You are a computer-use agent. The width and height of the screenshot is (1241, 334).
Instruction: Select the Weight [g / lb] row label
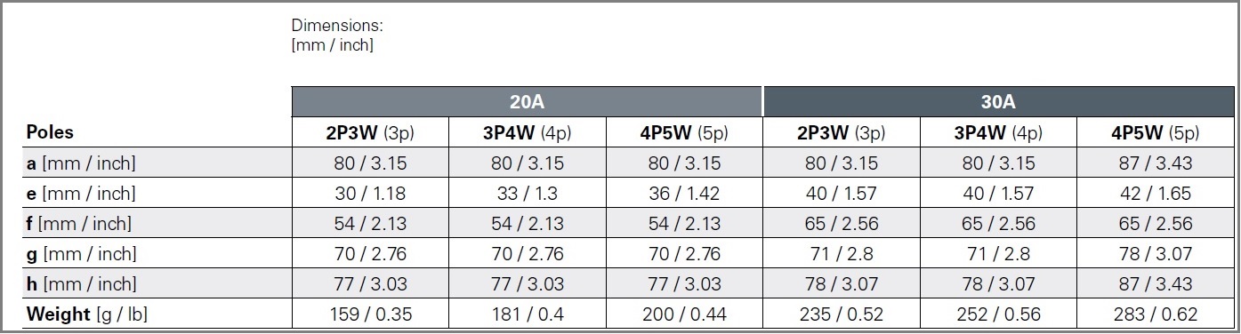point(84,314)
